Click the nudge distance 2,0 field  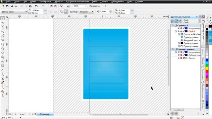click(x=104, y=12)
